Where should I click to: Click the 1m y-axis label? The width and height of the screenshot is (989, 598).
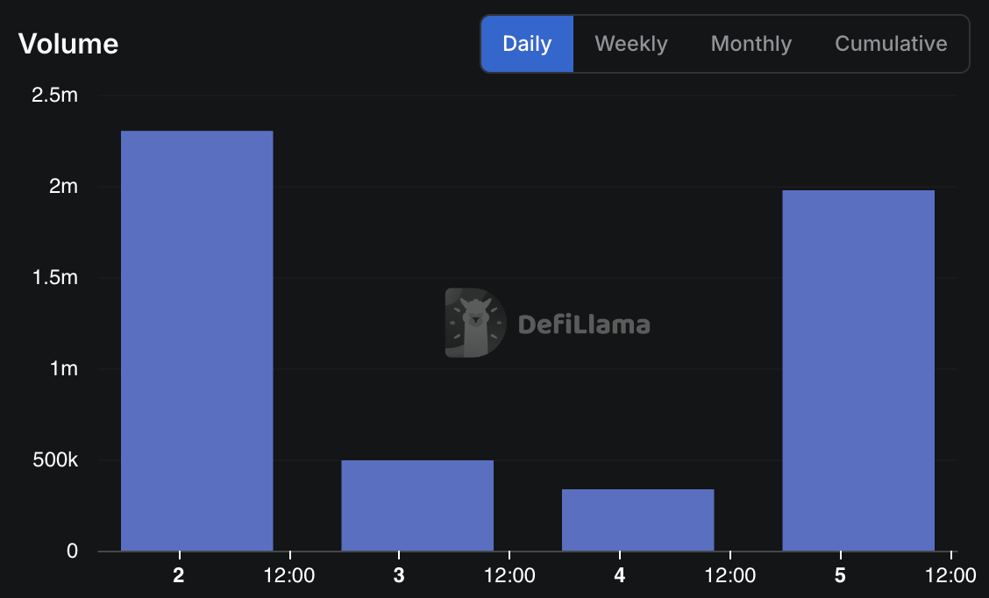63,368
